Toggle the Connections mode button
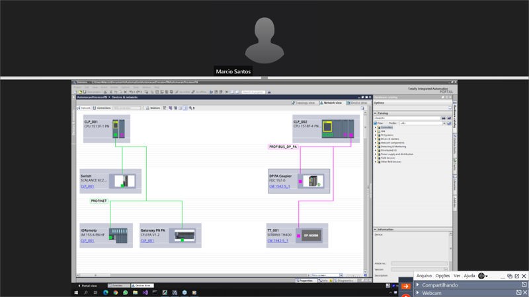The height and width of the screenshot is (297, 529). 102,108
